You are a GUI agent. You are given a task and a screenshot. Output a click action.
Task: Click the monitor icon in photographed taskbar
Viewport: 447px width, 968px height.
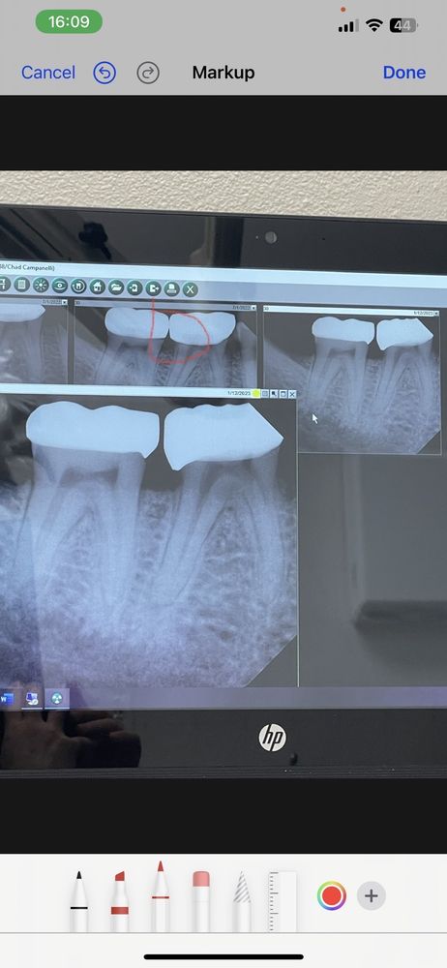pyautogui.click(x=32, y=699)
